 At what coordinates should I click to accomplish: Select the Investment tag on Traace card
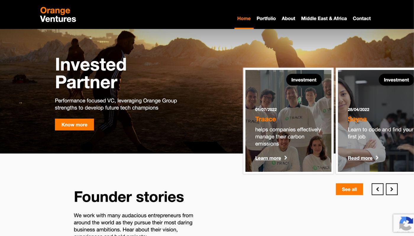[304, 80]
